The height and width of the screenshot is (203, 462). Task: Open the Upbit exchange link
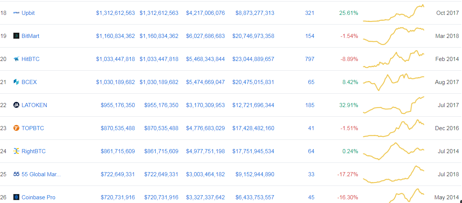(x=28, y=13)
